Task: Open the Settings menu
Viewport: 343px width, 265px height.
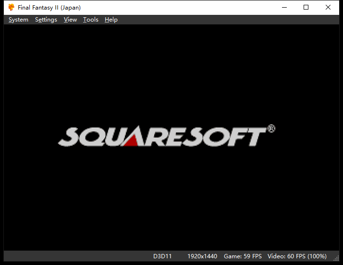Action: [x=46, y=20]
